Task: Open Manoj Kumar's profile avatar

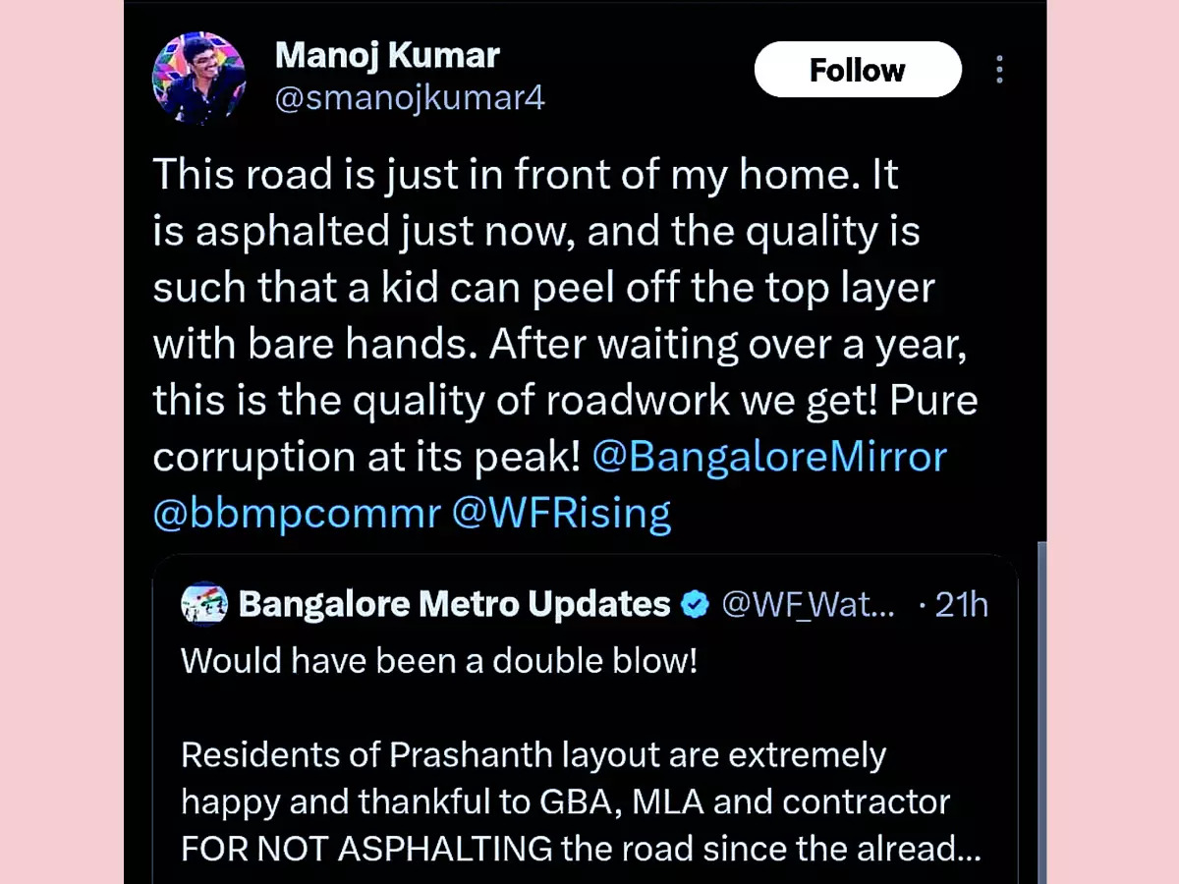Action: pyautogui.click(x=198, y=79)
